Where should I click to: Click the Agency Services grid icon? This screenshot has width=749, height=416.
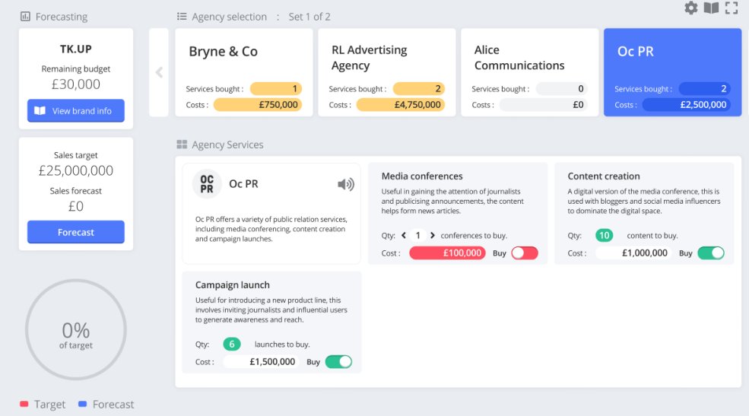point(182,144)
